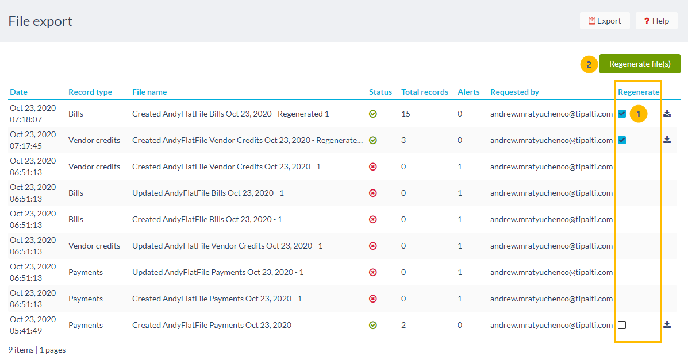Viewport: 688px width, 360px height.
Task: Sort by Requested by column
Action: 514,92
